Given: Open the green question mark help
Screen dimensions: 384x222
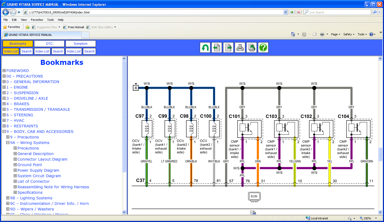Looking at the screenshot, I should [263, 47].
